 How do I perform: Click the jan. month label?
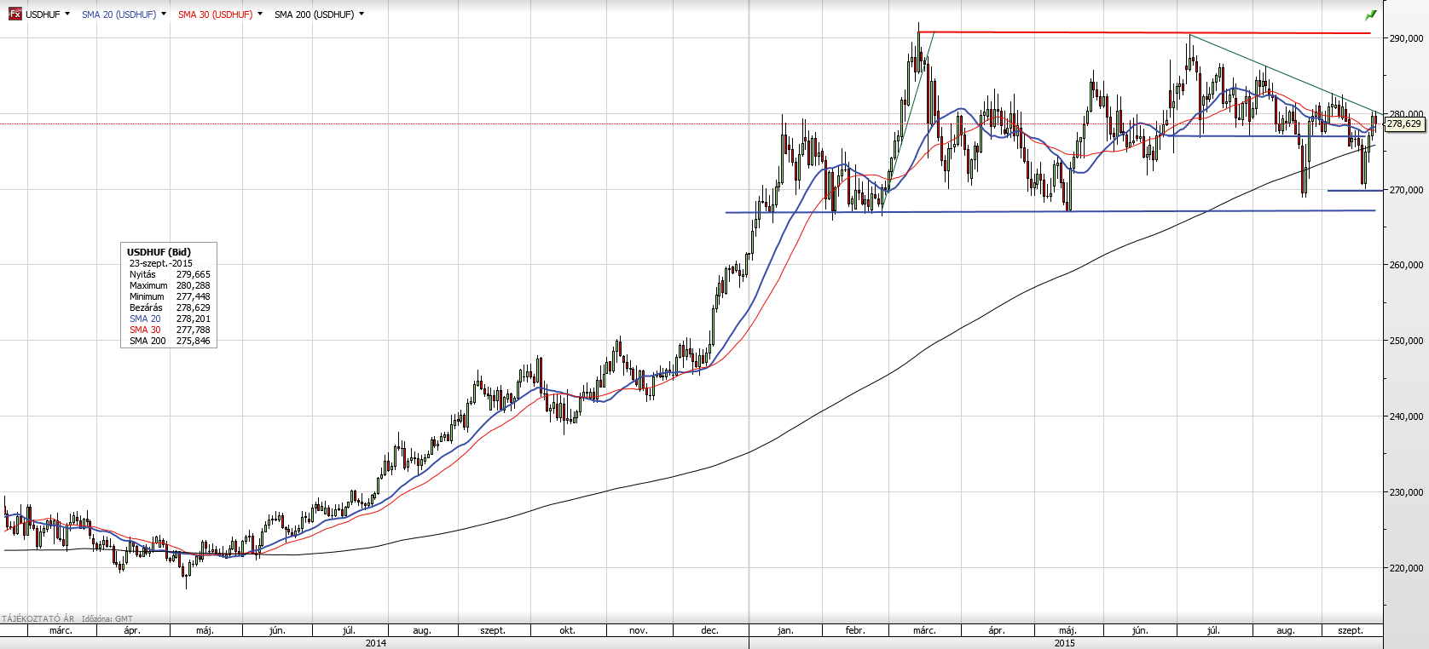click(785, 630)
